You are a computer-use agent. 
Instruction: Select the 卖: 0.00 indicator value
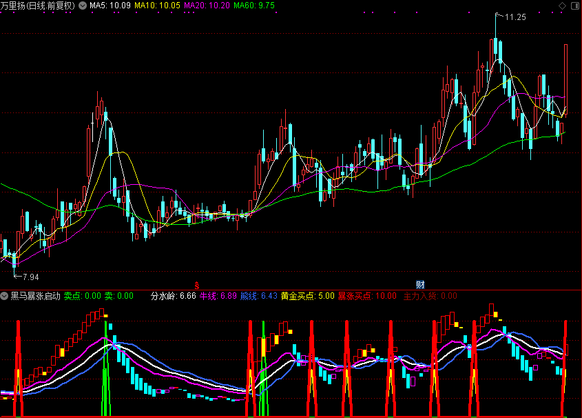(x=118, y=296)
